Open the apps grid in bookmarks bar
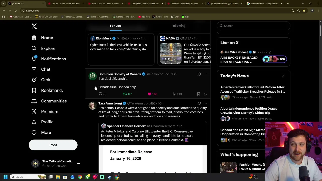The image size is (322, 181). (x=3, y=17)
